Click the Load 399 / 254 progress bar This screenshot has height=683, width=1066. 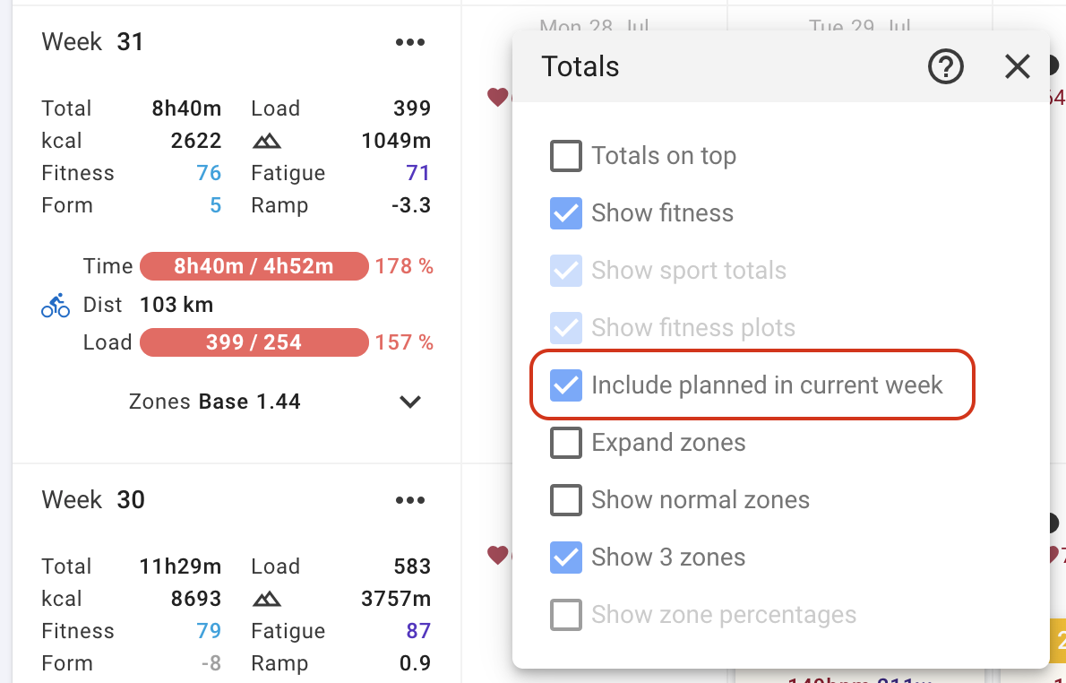click(x=254, y=342)
